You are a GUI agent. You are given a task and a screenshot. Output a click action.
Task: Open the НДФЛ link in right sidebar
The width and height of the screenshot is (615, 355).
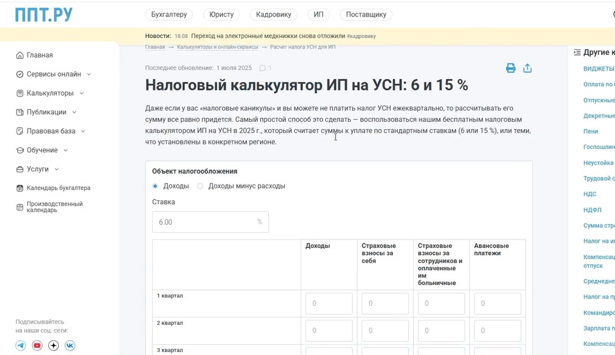(x=592, y=210)
